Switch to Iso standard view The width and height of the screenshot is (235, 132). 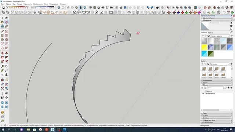click(x=90, y=7)
